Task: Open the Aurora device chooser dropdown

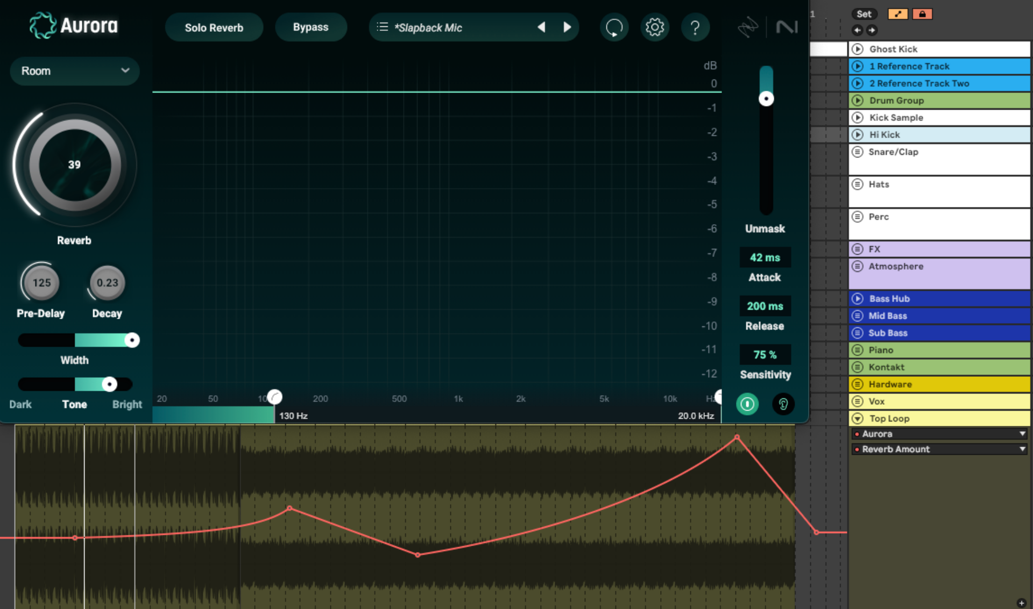Action: coord(939,434)
